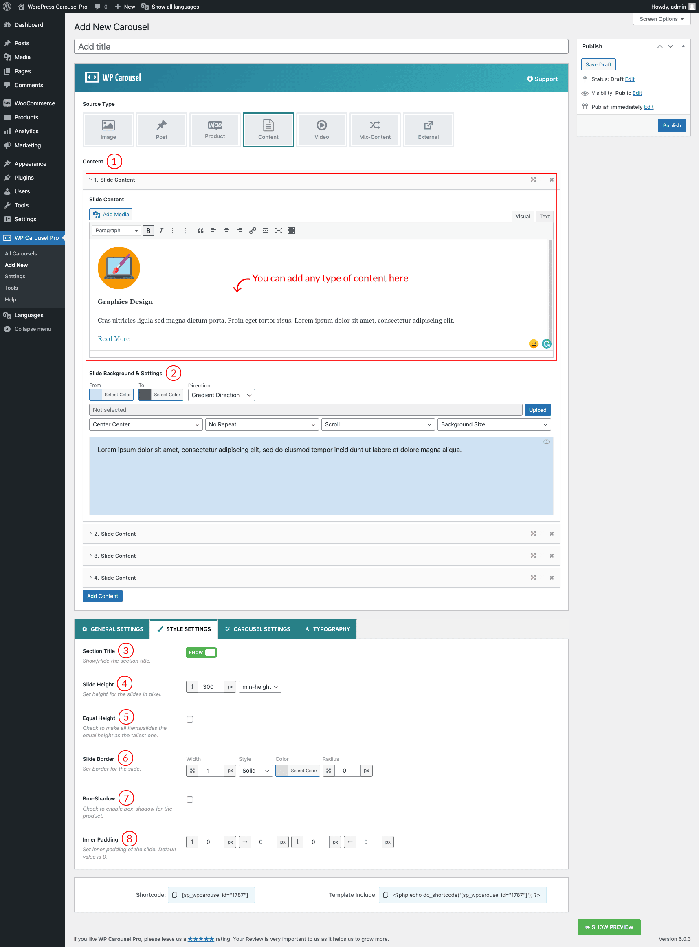Click the Add title input field
The width and height of the screenshot is (699, 947).
321,46
